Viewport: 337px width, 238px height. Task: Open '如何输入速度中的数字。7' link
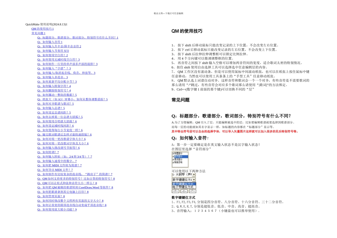[57, 161]
